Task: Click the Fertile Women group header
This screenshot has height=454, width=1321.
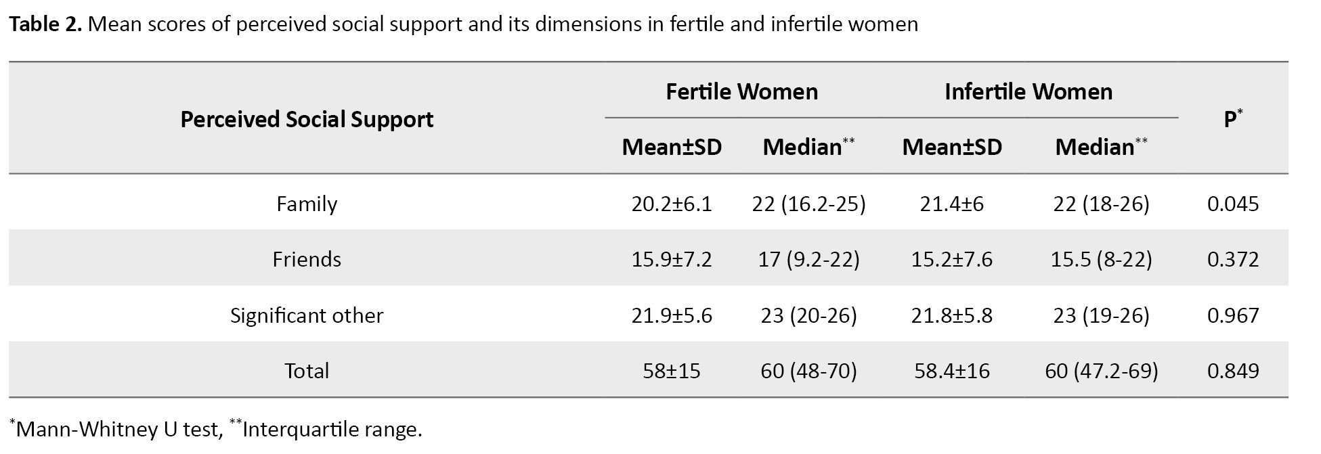Action: pos(741,91)
